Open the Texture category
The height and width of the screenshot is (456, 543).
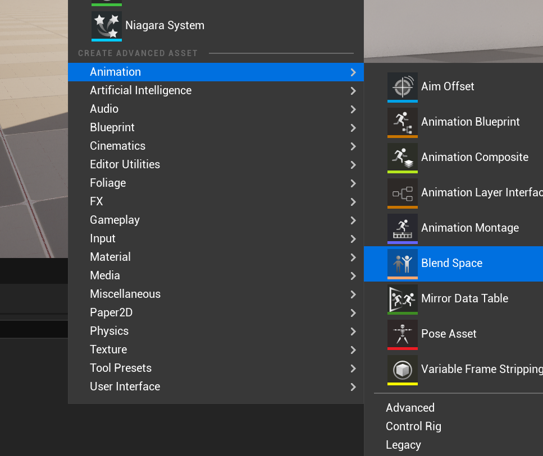[x=216, y=350]
